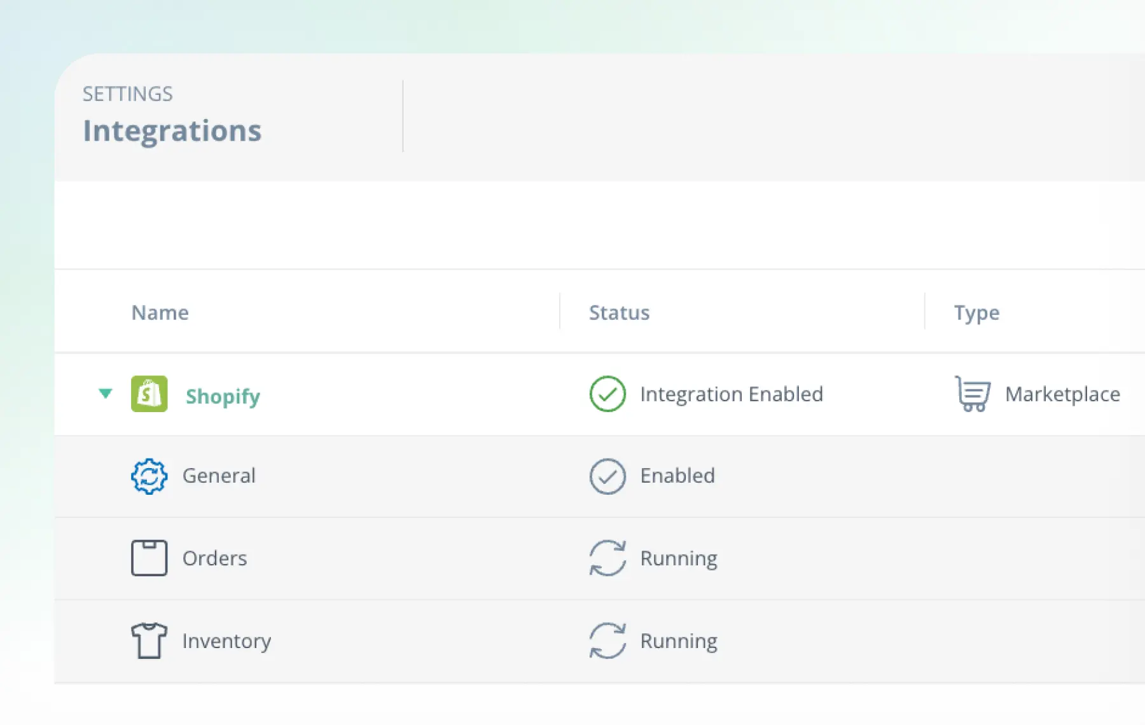Sort by the Status column header
The image size is (1145, 725).
pos(619,313)
